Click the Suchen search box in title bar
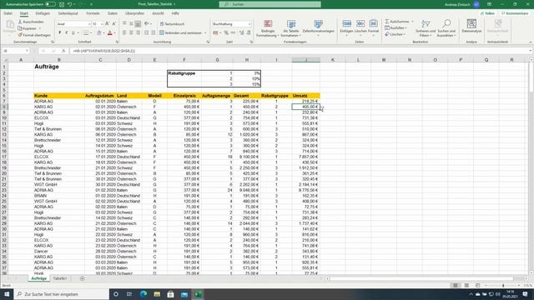This screenshot has width=534, height=300. [270, 4]
